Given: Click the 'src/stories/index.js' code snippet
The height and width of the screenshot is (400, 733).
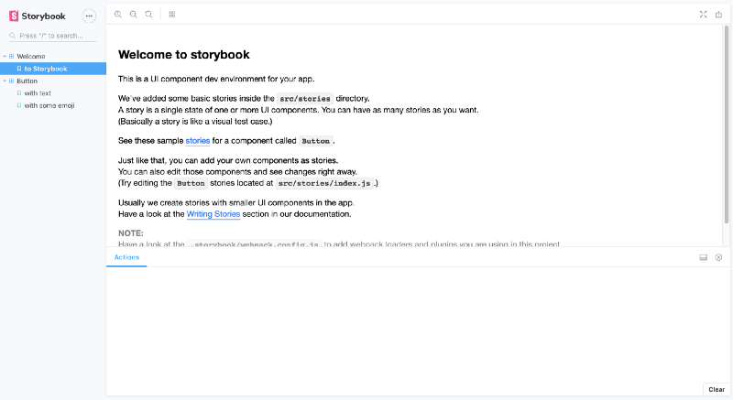Looking at the screenshot, I should 324,183.
